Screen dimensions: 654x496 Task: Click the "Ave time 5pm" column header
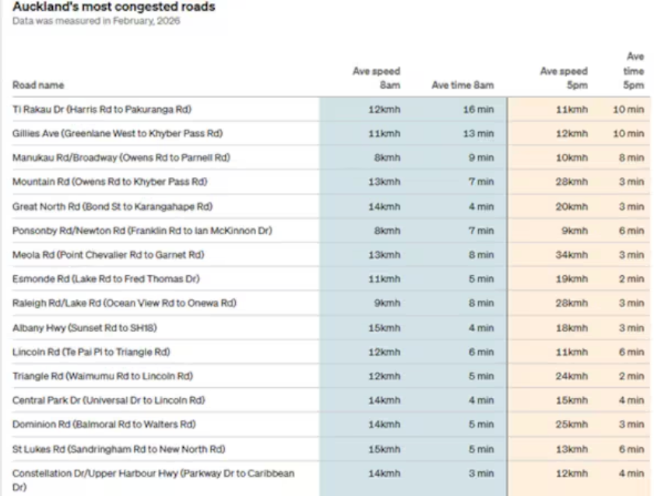pyautogui.click(x=633, y=71)
